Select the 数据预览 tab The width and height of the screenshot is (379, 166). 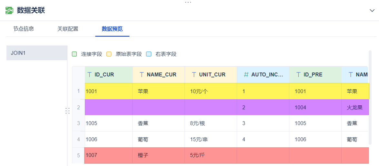coord(112,29)
